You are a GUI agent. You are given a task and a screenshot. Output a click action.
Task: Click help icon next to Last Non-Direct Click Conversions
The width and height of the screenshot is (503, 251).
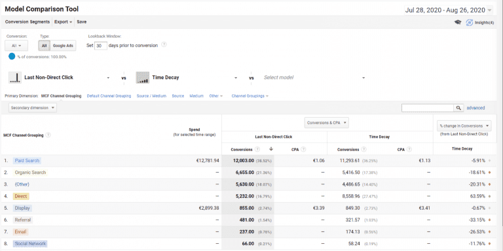coord(257,149)
